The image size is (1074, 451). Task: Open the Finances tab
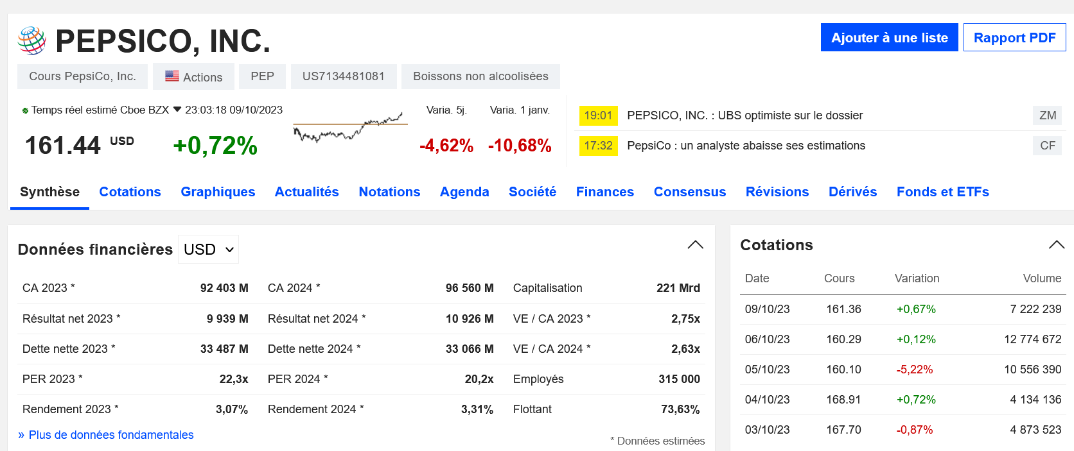click(x=605, y=192)
